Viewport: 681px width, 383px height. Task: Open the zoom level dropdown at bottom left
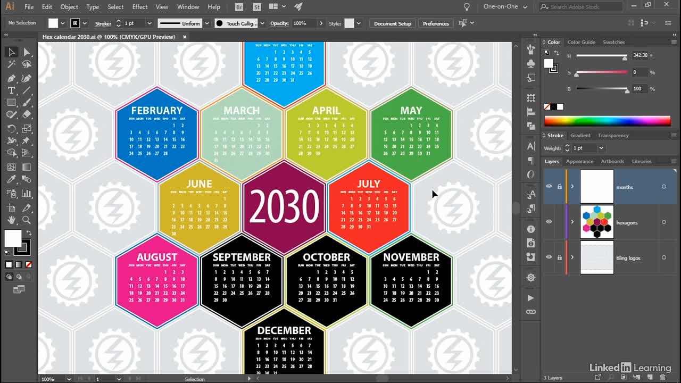pos(69,379)
